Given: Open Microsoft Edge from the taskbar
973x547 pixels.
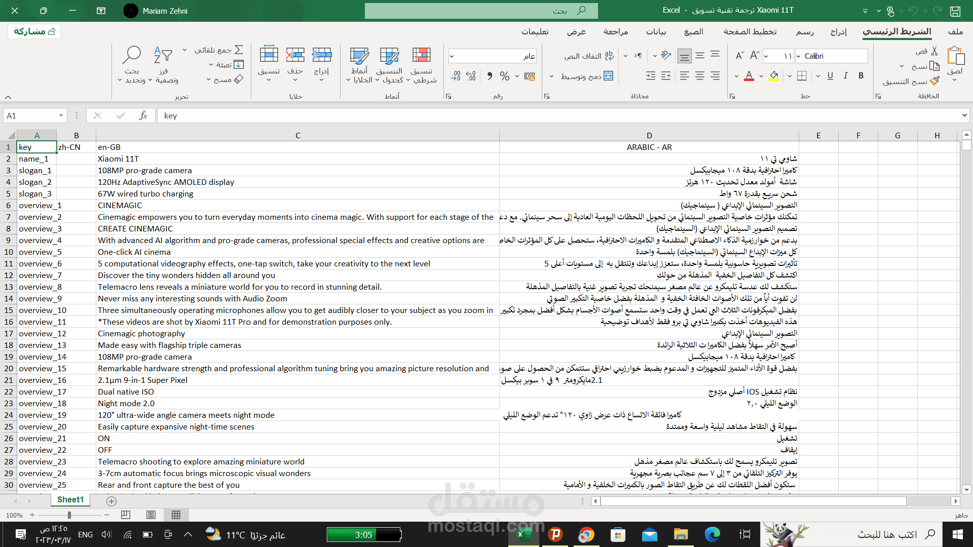Looking at the screenshot, I should 713,534.
